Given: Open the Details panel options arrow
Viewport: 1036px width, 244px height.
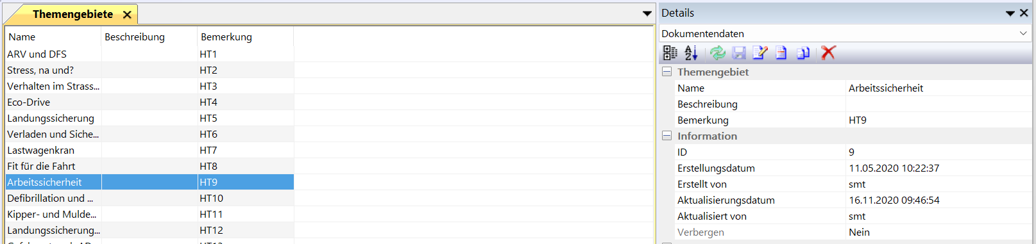Looking at the screenshot, I should [1010, 13].
